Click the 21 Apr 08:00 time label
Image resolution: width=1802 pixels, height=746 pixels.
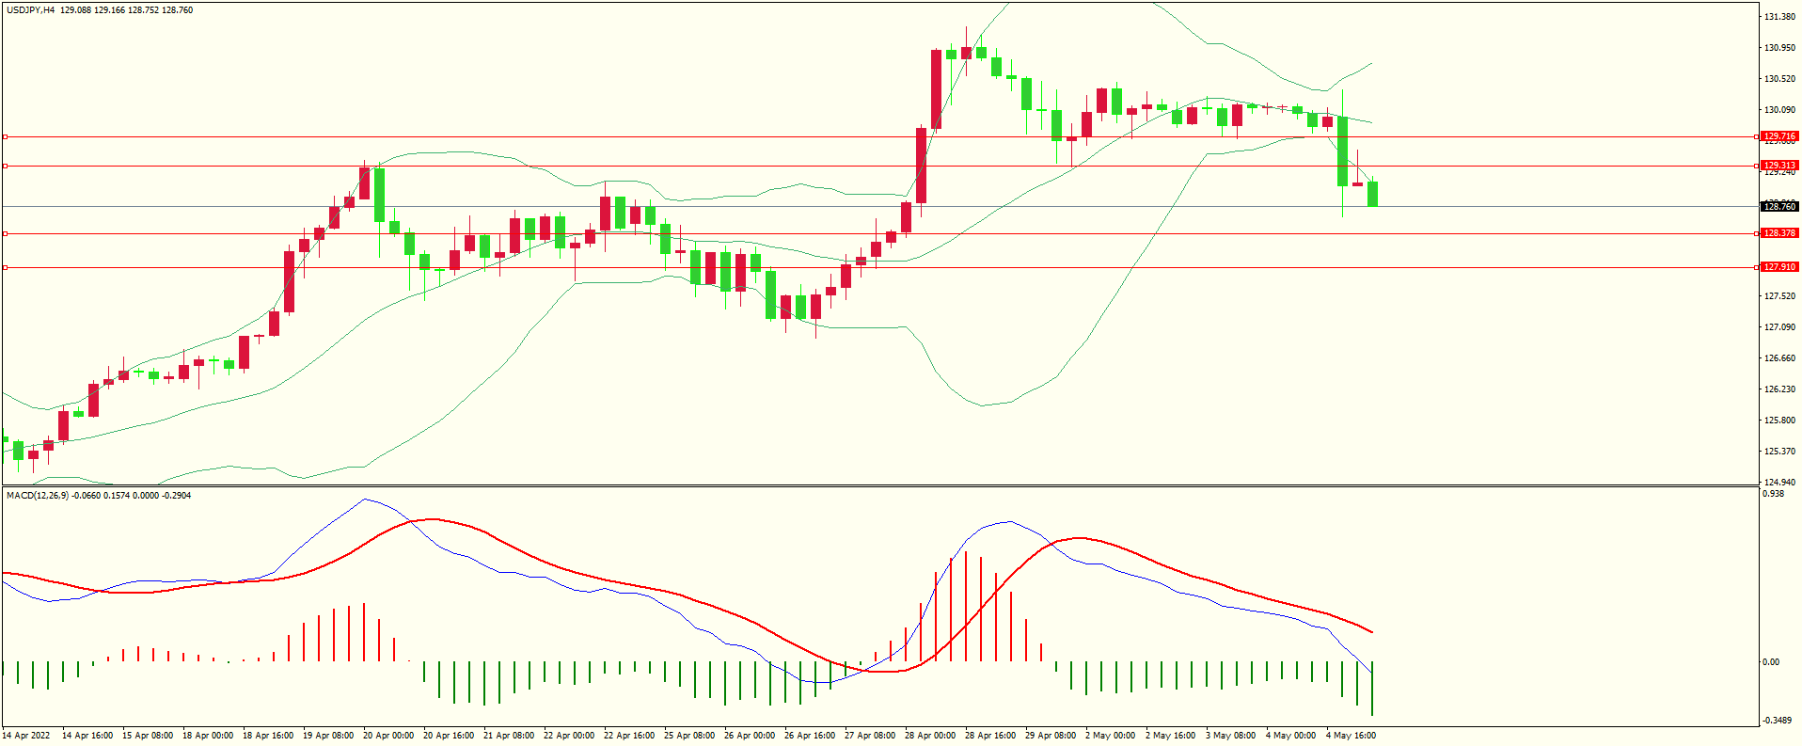click(x=509, y=736)
